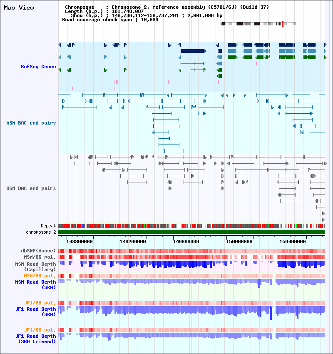Click the 150400000 axis coordinate
Viewport: 333px width, 354px height.
point(292,242)
